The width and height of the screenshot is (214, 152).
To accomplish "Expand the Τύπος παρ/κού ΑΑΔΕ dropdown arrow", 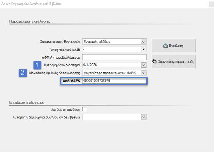I will pyautogui.click(x=144, y=50).
